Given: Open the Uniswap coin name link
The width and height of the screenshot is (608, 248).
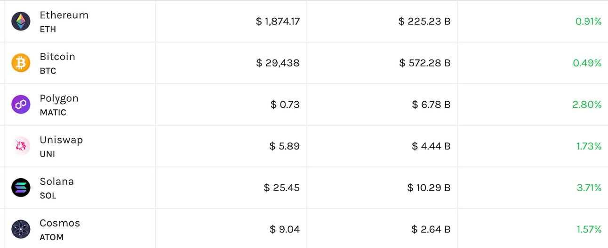Looking at the screenshot, I should pos(61,140).
